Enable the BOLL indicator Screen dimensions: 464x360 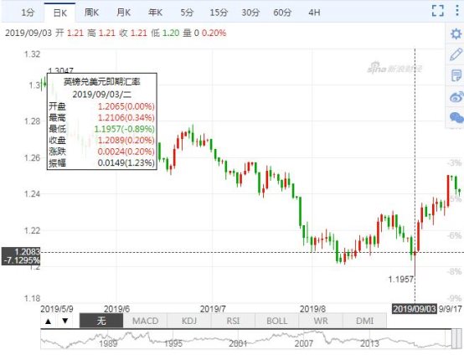point(276,321)
